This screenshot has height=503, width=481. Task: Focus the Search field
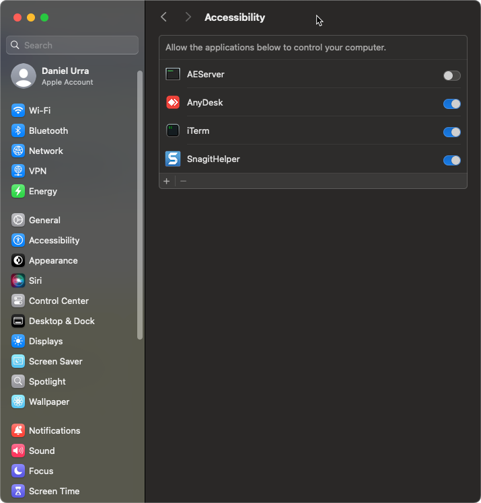[72, 45]
